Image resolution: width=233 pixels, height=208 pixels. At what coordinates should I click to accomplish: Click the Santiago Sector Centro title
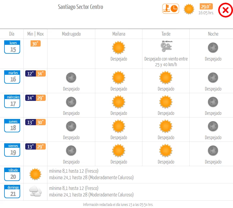point(80,7)
